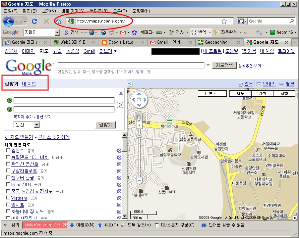Zoom in with the plus map button
This screenshot has height=238, width=299.
pos(139,125)
